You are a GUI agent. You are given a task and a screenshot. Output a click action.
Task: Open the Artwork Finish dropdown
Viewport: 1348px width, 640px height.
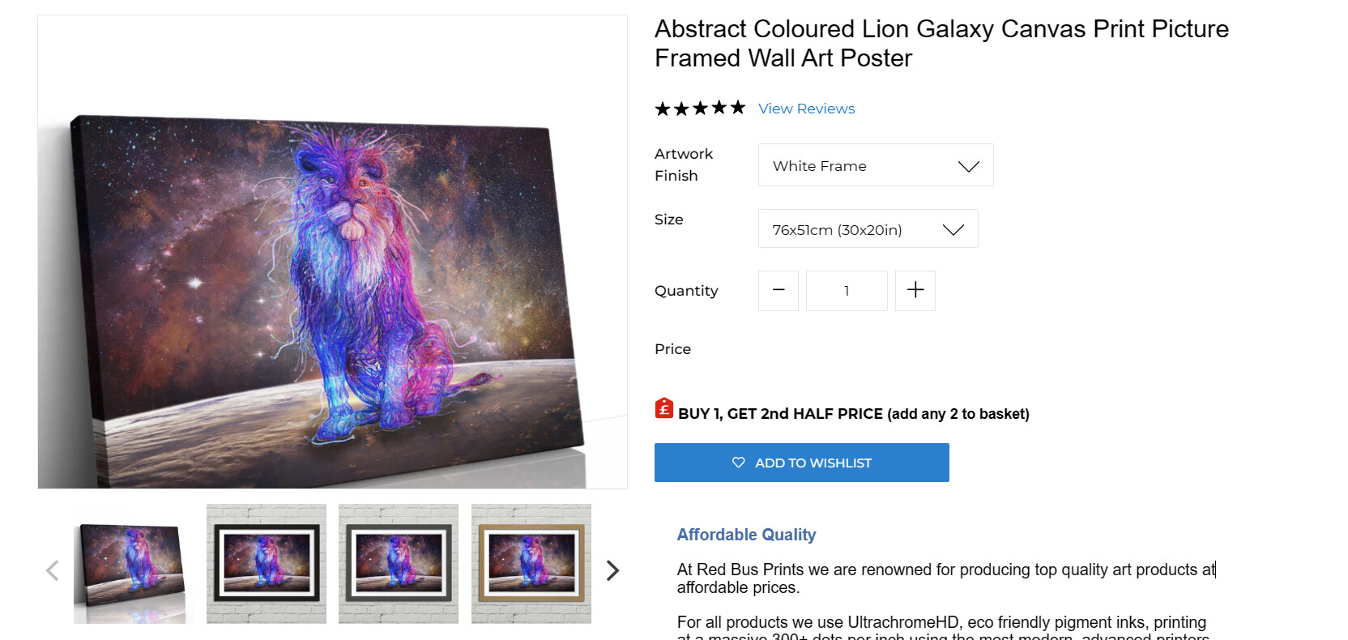875,165
